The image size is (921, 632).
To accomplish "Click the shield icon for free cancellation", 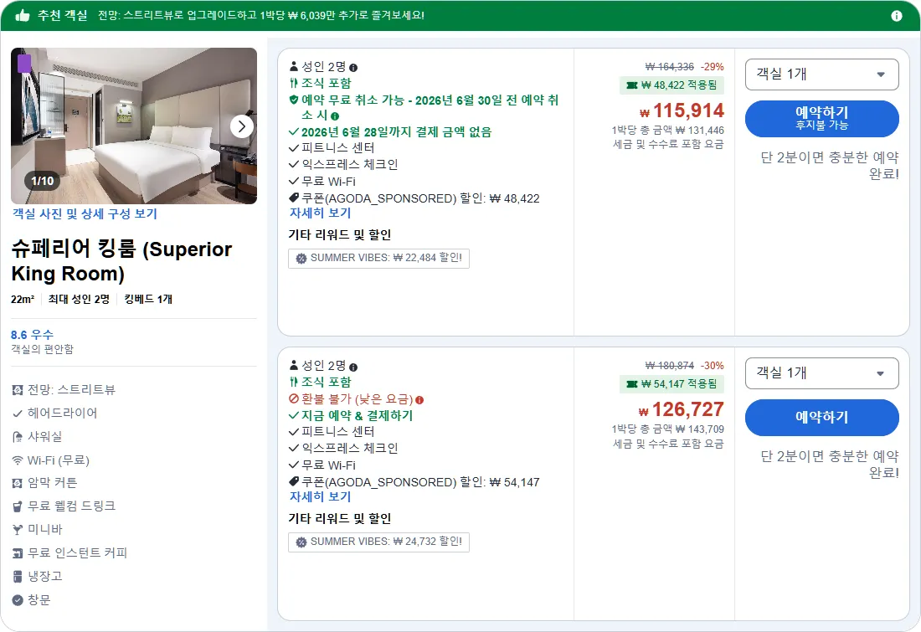I will coord(294,100).
